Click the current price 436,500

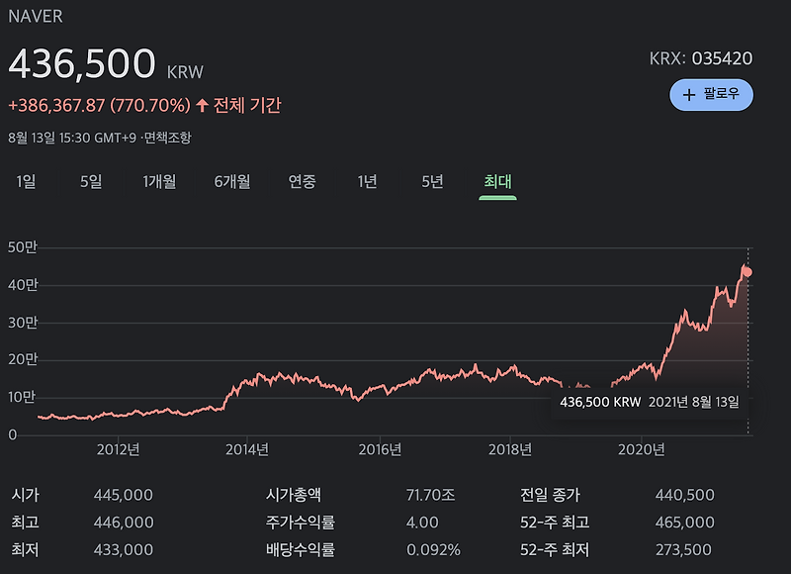pos(82,64)
